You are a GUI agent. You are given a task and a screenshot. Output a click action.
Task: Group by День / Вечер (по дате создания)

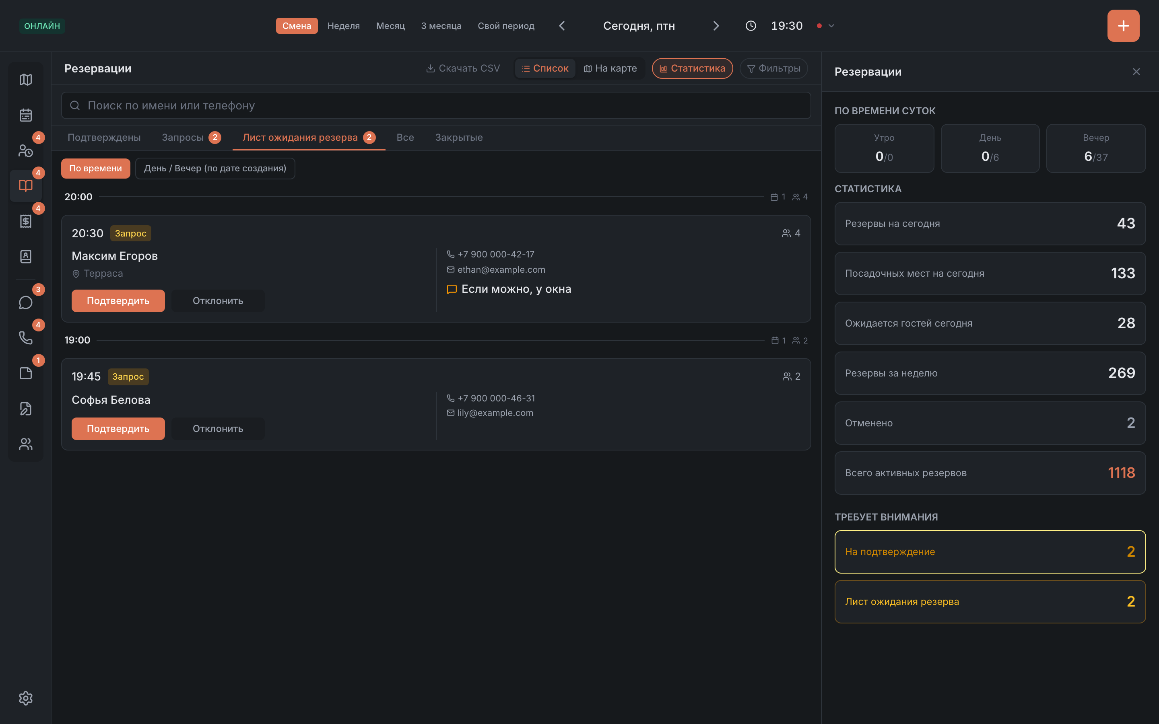215,169
